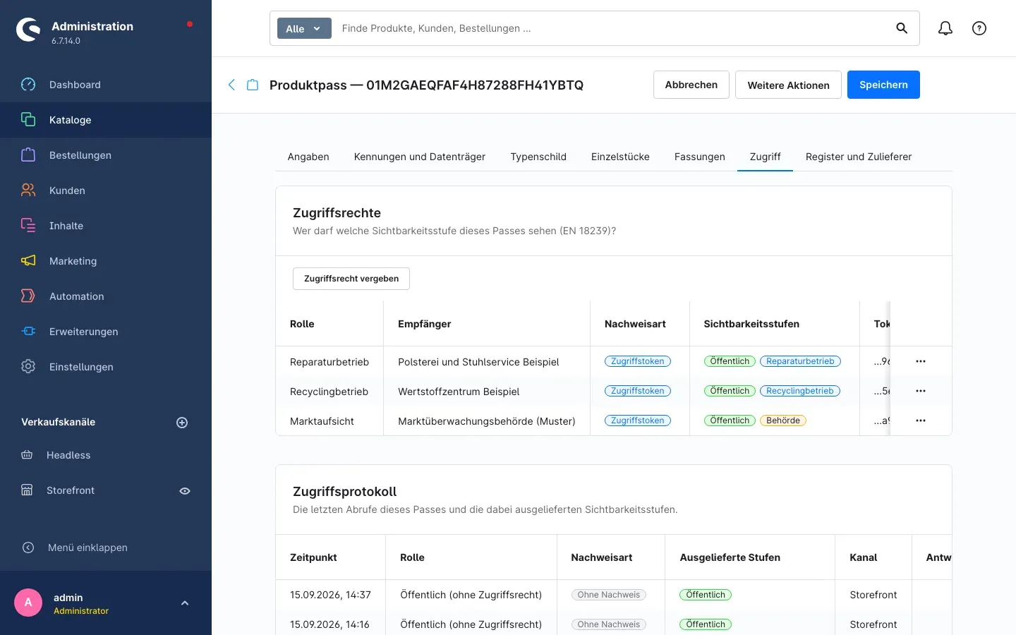Viewport: 1016px width, 635px height.
Task: Click the Storefront channel icon
Action: pos(27,490)
